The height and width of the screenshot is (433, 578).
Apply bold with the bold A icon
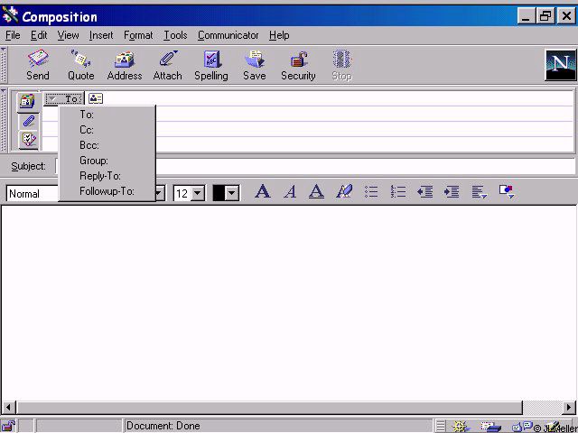[x=263, y=191]
